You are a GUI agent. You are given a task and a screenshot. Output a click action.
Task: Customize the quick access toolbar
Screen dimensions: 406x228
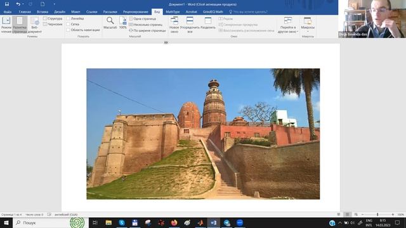pyautogui.click(x=54, y=4)
